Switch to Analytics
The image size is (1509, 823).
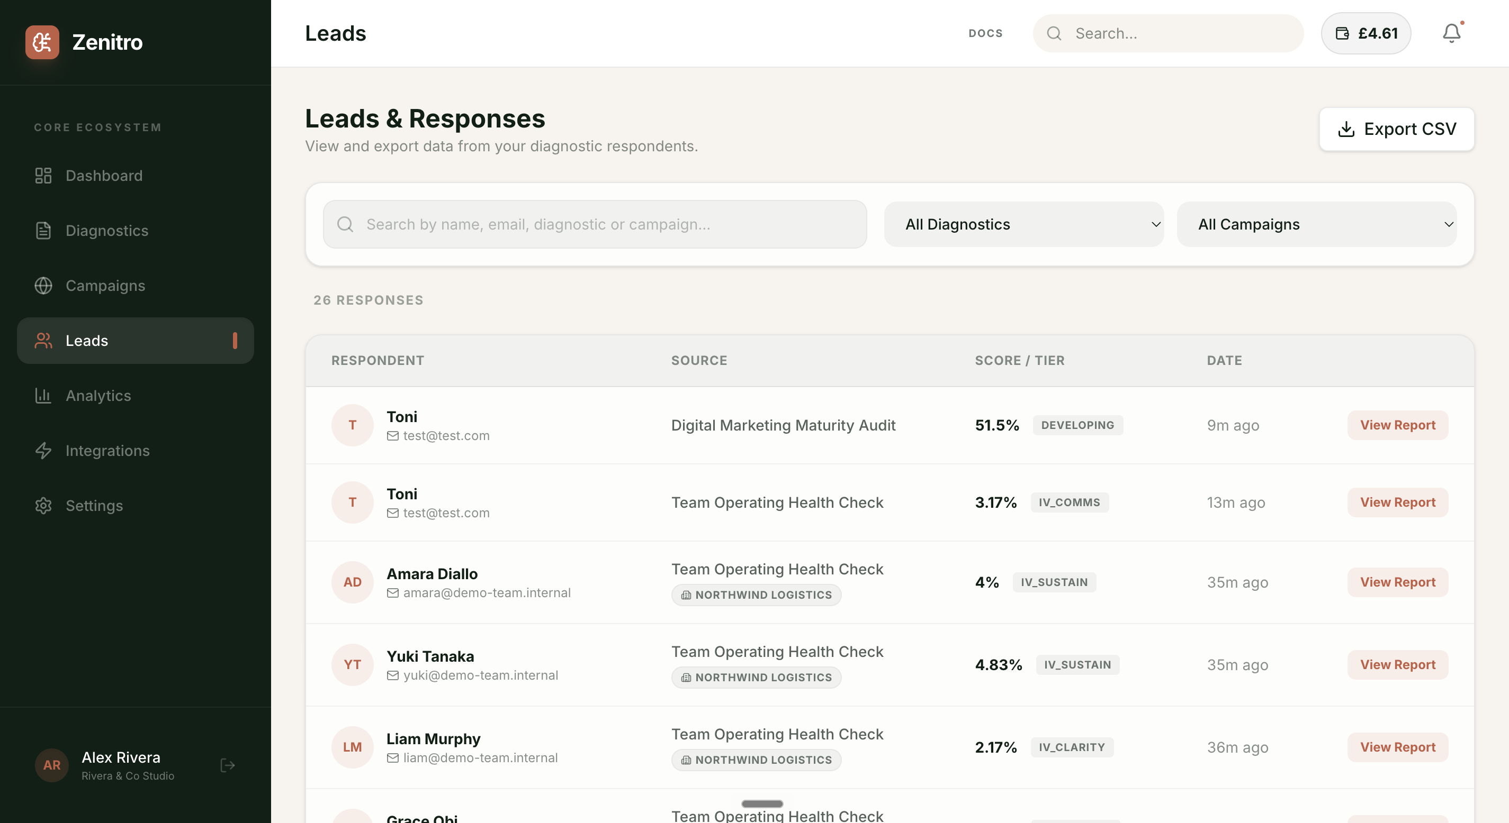(x=136, y=396)
